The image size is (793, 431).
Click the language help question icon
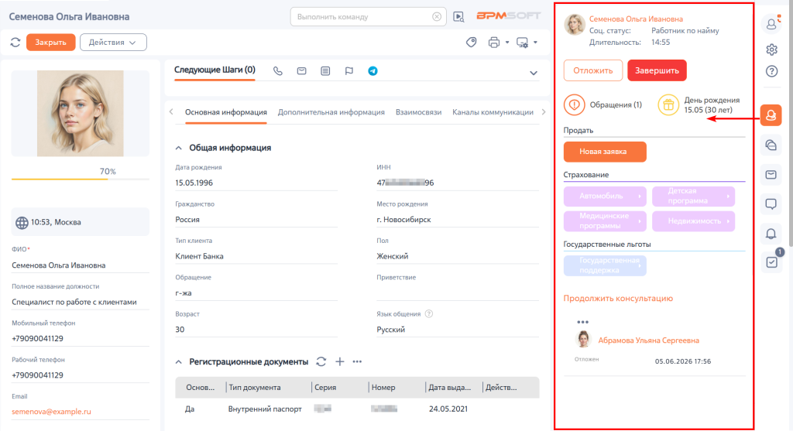click(429, 314)
